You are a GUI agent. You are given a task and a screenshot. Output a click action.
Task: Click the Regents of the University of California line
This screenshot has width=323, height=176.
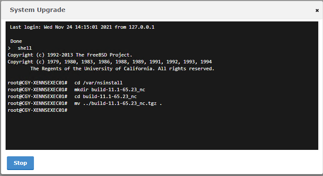(122, 69)
